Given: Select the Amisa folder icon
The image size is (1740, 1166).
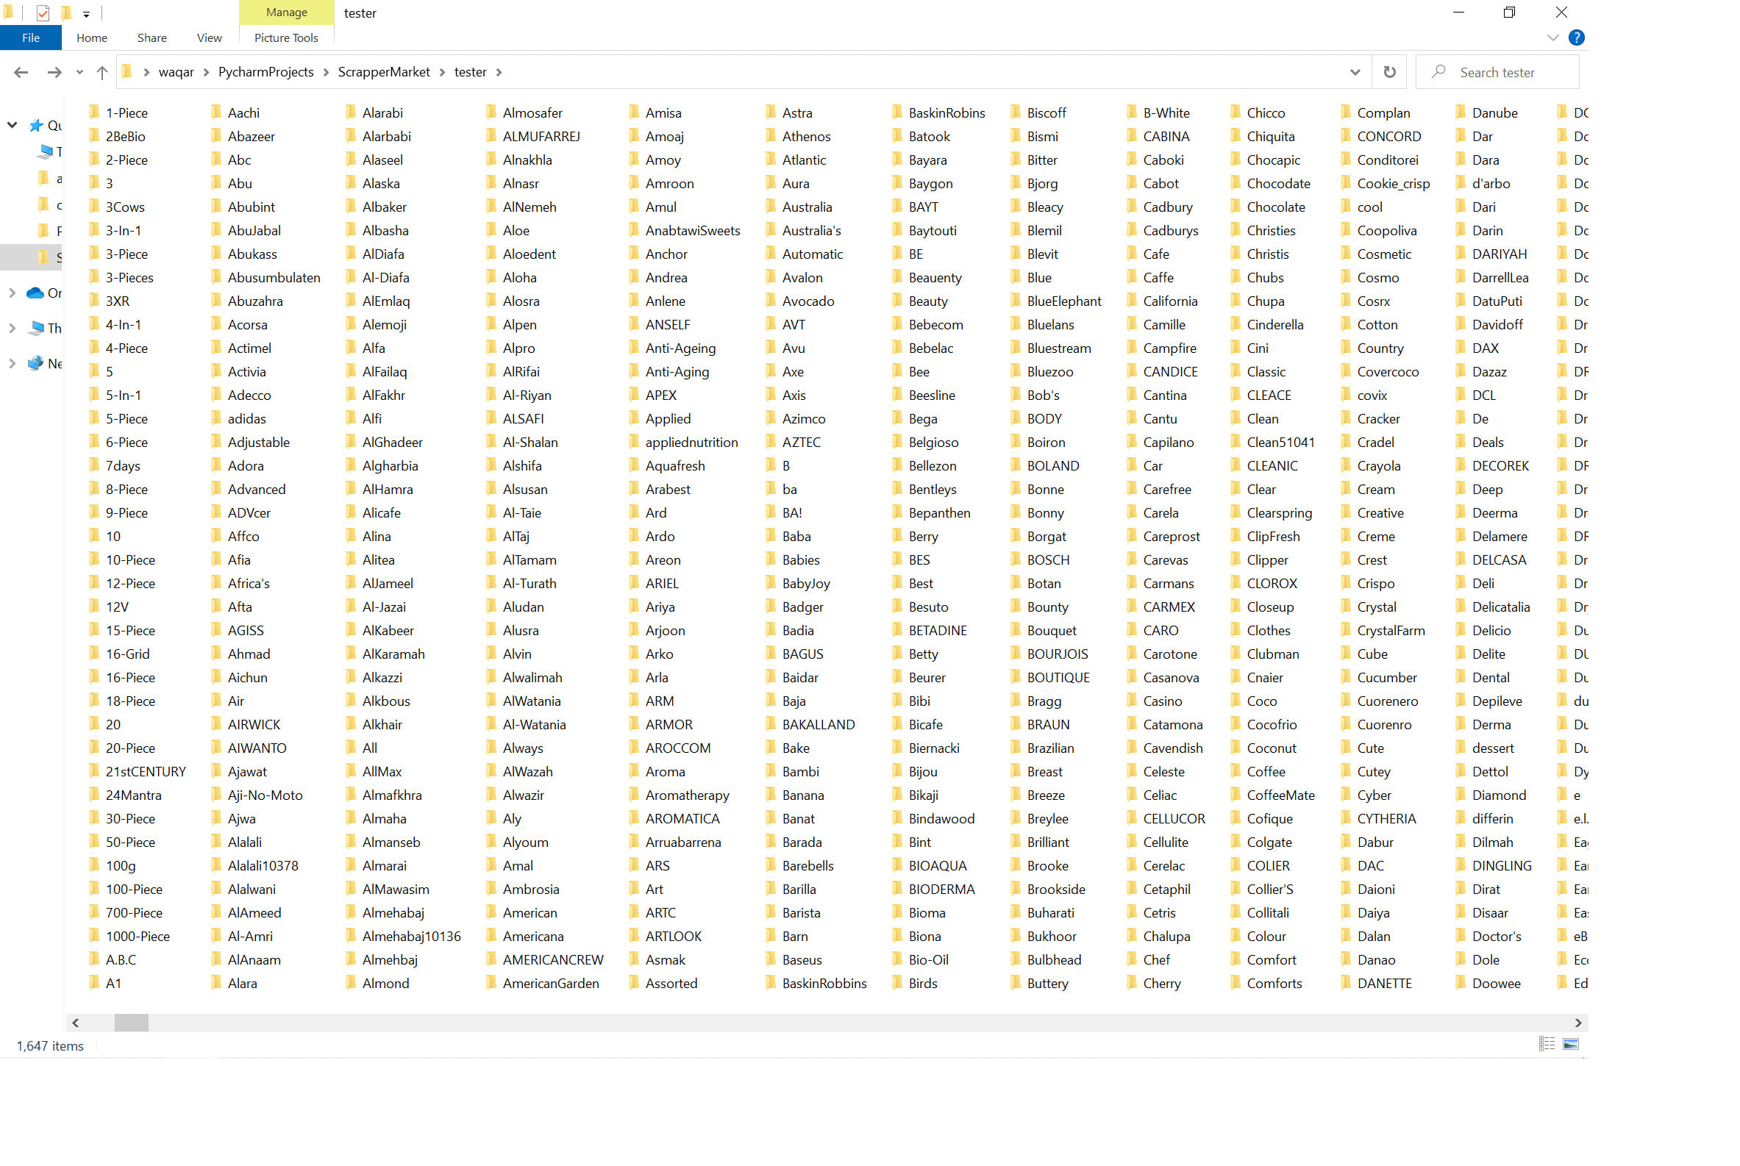Looking at the screenshot, I should coord(634,112).
